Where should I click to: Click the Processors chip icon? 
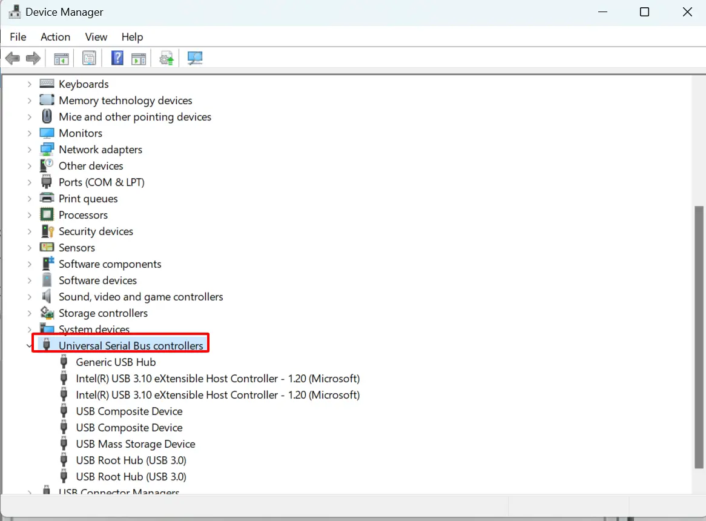tap(47, 214)
